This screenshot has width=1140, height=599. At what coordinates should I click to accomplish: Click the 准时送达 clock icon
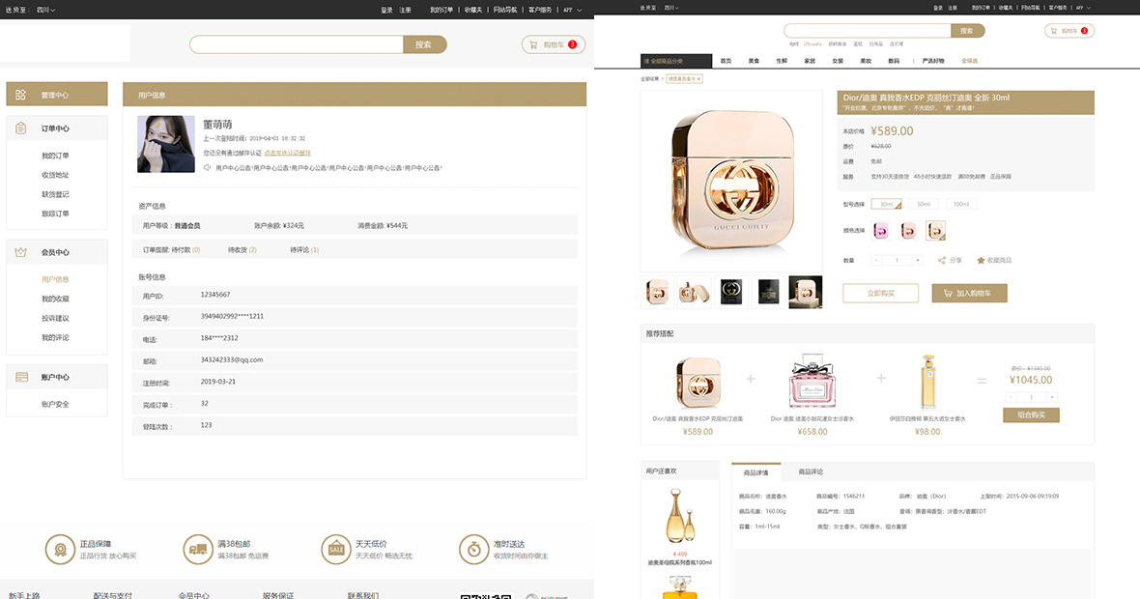[x=474, y=550]
